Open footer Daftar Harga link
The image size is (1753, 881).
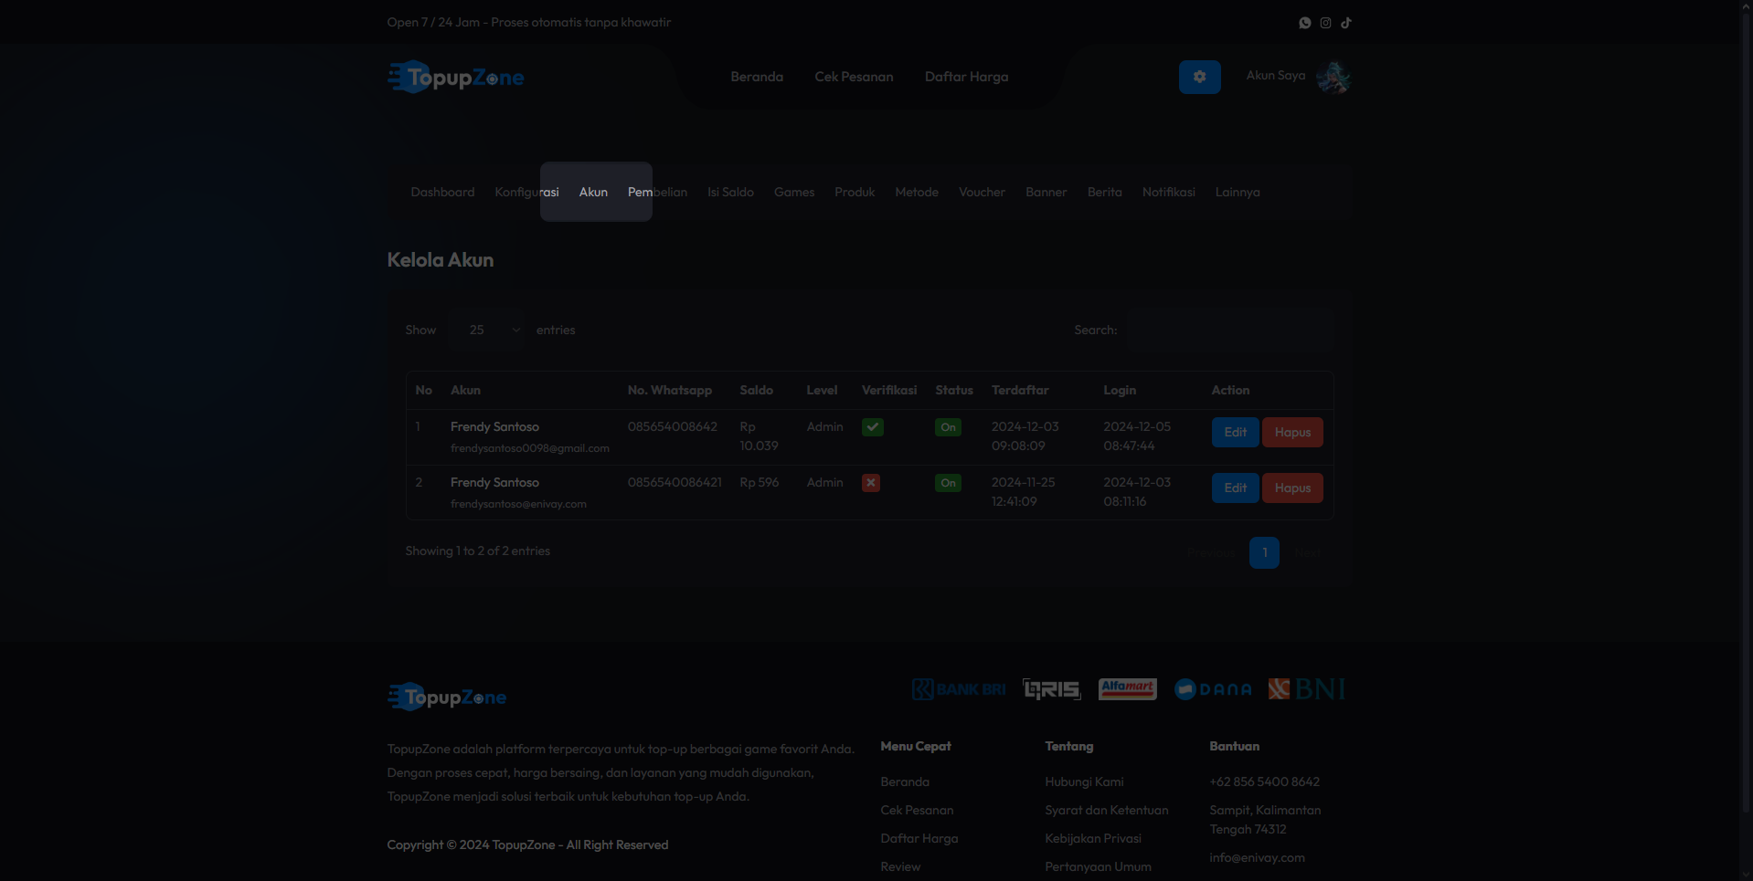(x=919, y=839)
